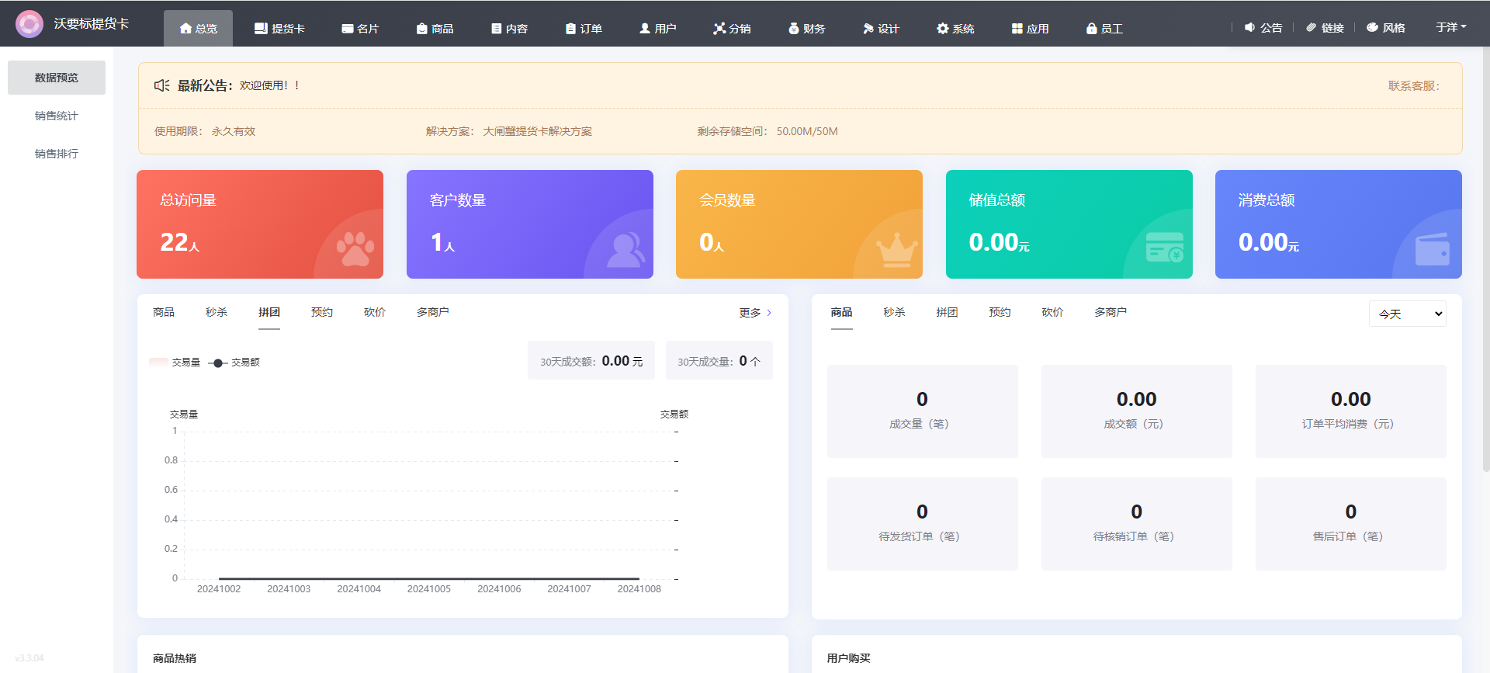This screenshot has width=1490, height=673.
Task: Open the 系统 system settings menu
Action: pyautogui.click(x=955, y=29)
